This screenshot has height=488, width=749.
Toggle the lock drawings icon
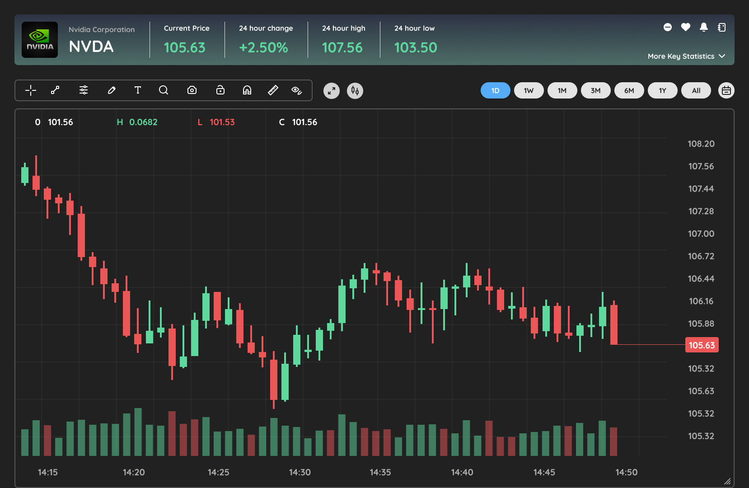220,90
